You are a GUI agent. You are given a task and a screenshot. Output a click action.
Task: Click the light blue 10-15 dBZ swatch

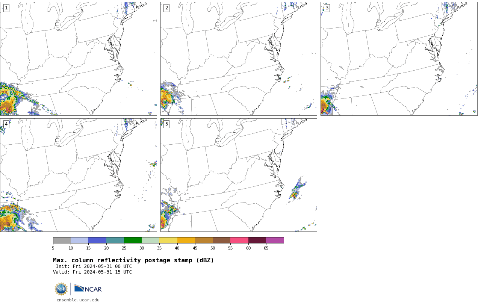[80, 240]
